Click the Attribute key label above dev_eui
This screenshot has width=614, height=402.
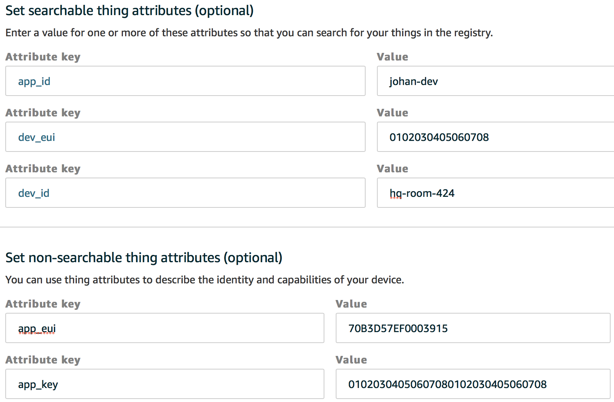[43, 113]
